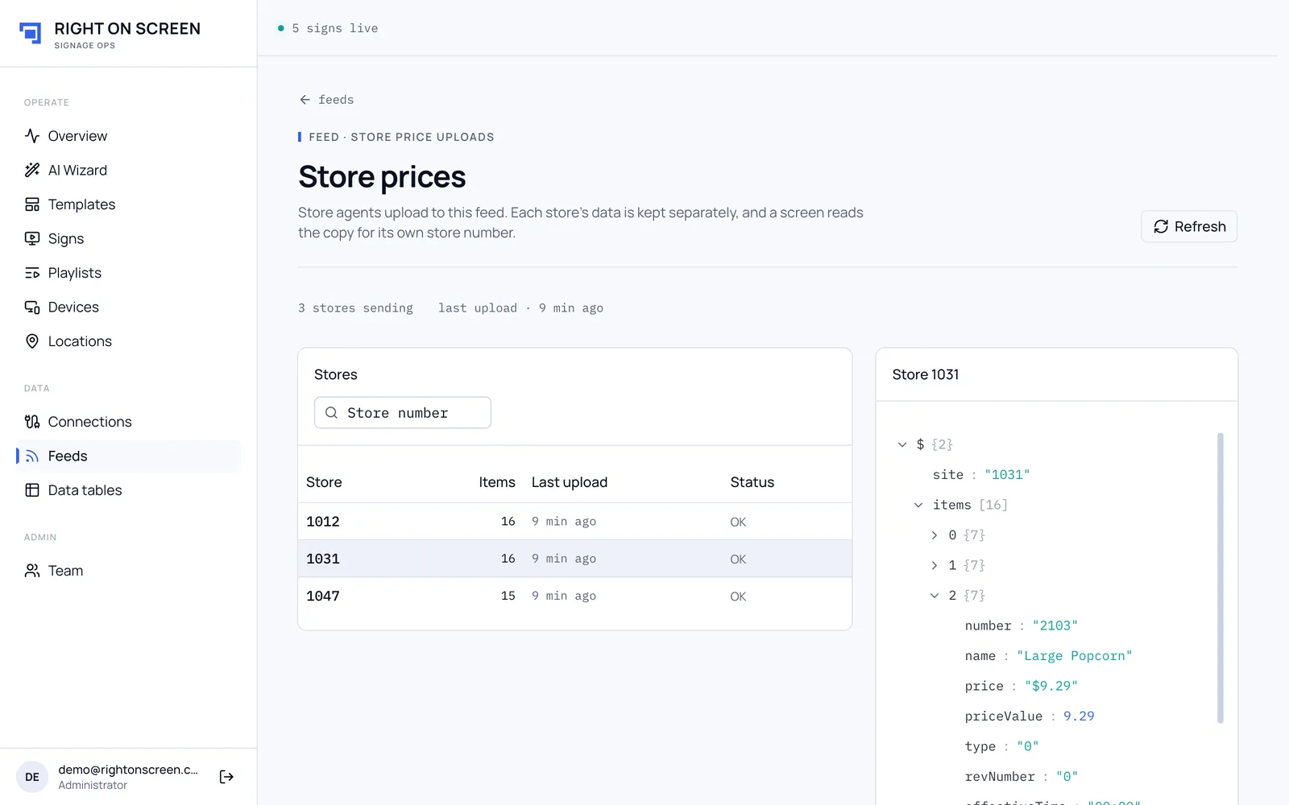Click the magnifier icon in store search
1289x805 pixels.
pos(331,413)
